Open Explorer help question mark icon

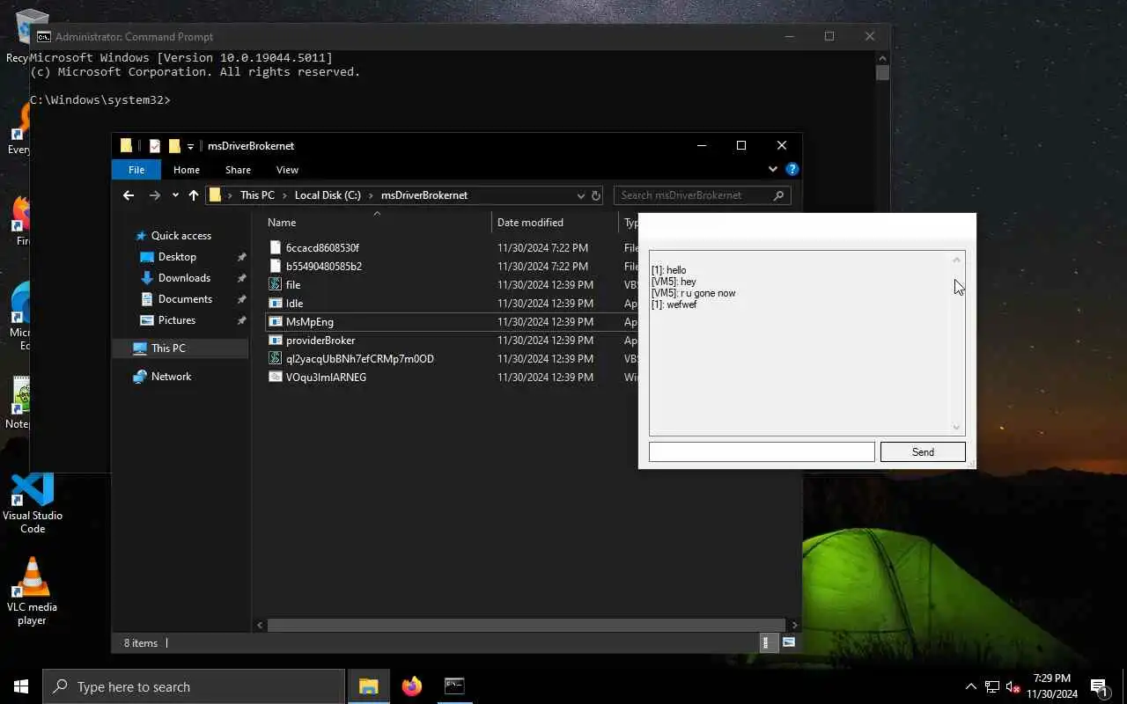pyautogui.click(x=792, y=169)
